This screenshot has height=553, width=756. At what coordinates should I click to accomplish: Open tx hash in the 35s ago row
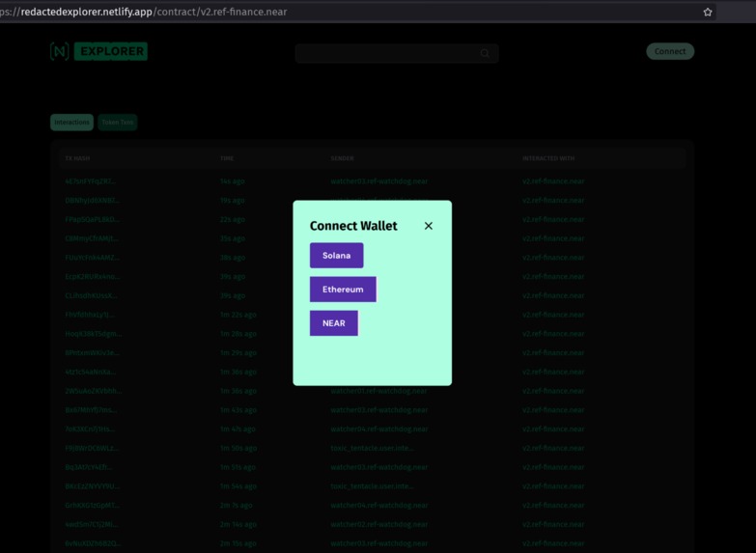click(x=92, y=238)
